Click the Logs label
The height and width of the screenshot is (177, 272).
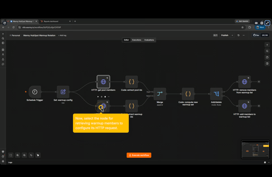point(10,162)
